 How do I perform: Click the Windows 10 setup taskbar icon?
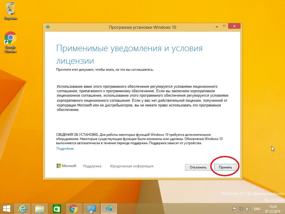pyautogui.click(x=109, y=208)
